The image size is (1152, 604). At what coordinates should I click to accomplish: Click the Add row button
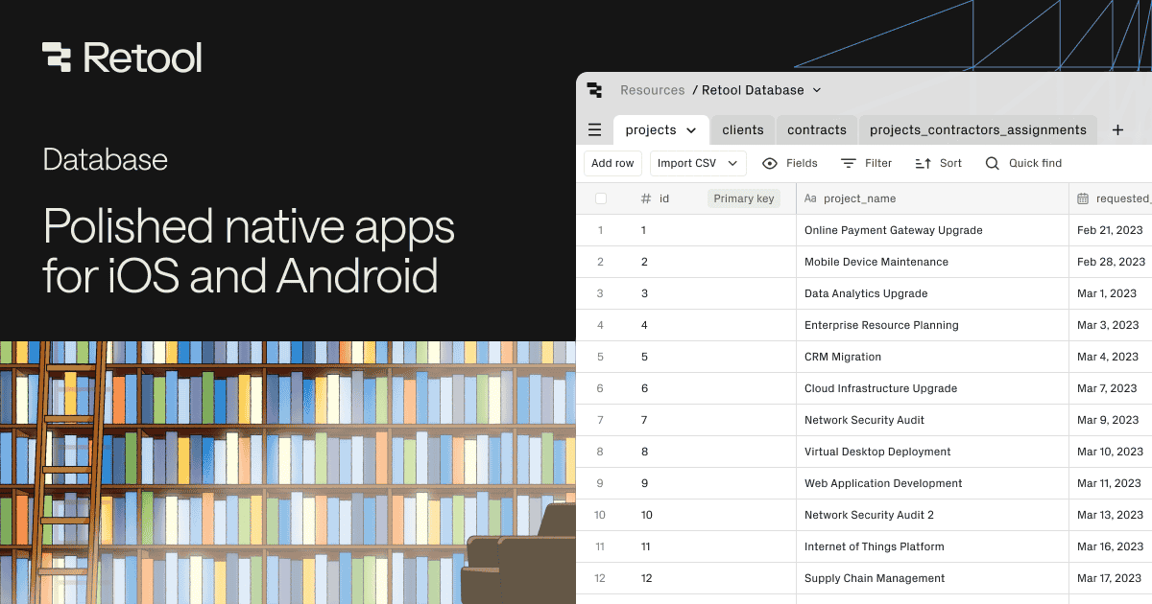point(612,163)
